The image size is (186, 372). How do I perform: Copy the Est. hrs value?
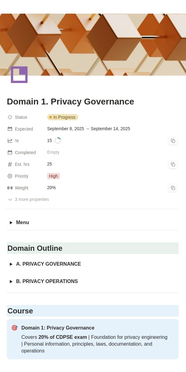point(173,164)
